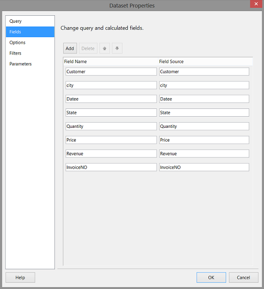The width and height of the screenshot is (264, 289).
Task: Edit the city field source box
Action: [x=204, y=85]
